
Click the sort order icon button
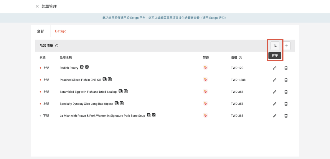point(275,46)
